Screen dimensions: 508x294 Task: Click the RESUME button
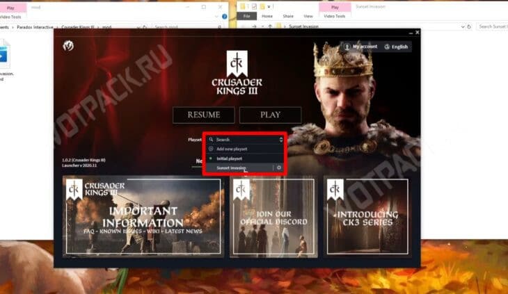203,115
